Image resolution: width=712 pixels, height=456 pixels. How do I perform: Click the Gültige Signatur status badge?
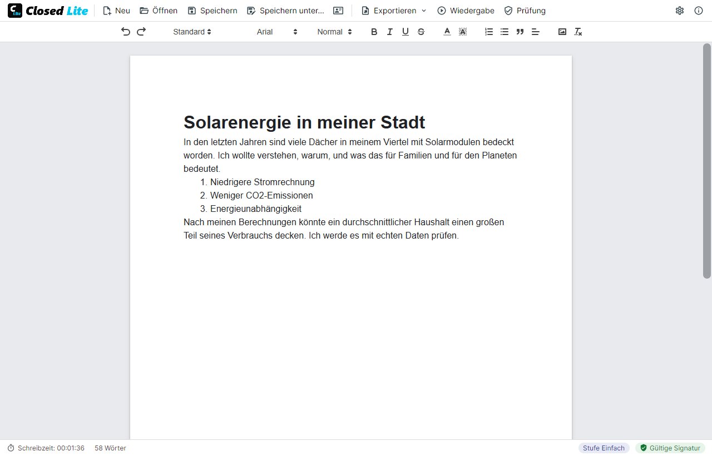pos(670,448)
